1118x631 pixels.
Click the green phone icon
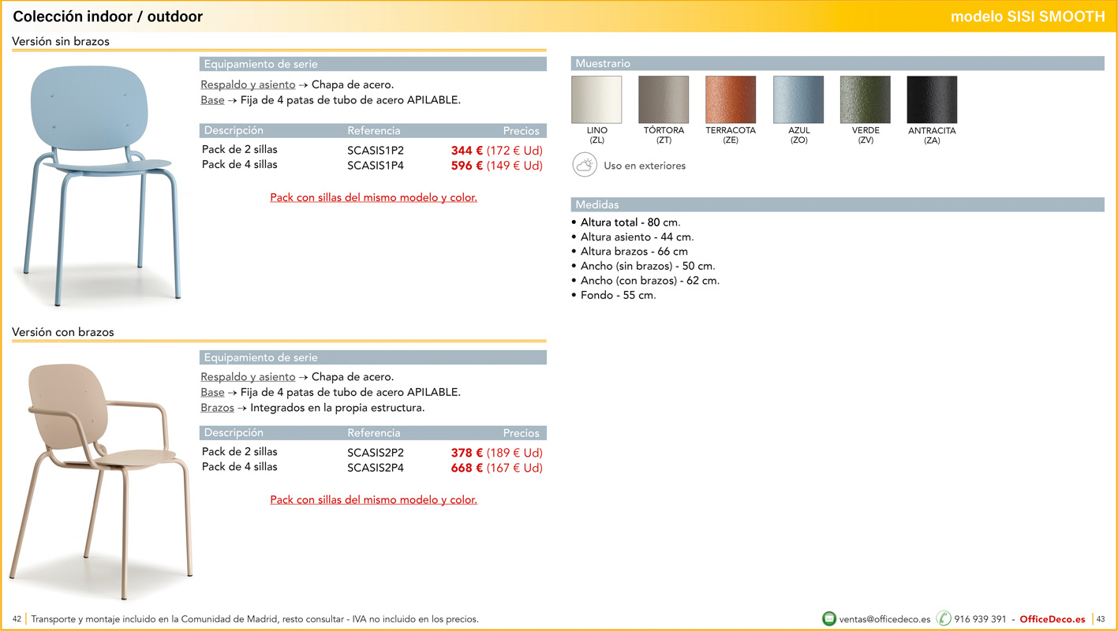944,619
